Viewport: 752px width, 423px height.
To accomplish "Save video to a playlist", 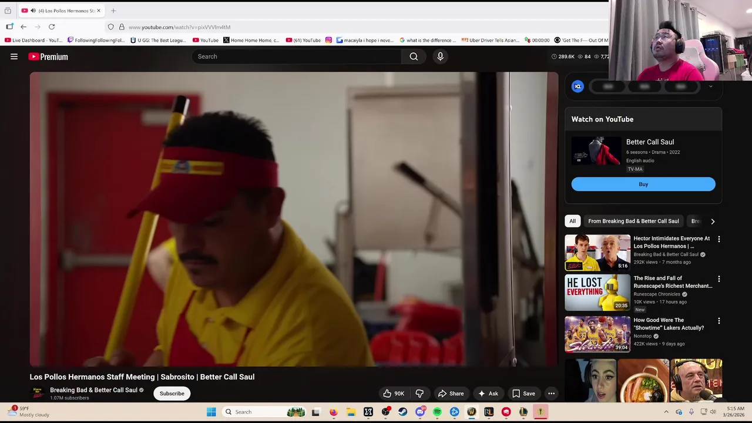I will coord(523,394).
